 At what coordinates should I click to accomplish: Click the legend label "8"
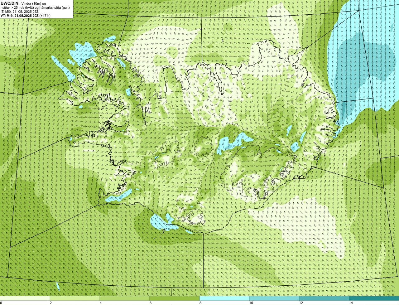click(x=200, y=303)
